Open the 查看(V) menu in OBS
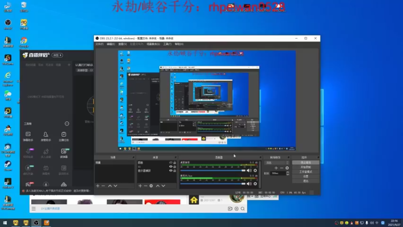The height and width of the screenshot is (227, 403). (x=122, y=44)
